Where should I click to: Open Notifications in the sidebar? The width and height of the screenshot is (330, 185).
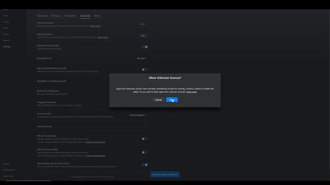coord(9,170)
